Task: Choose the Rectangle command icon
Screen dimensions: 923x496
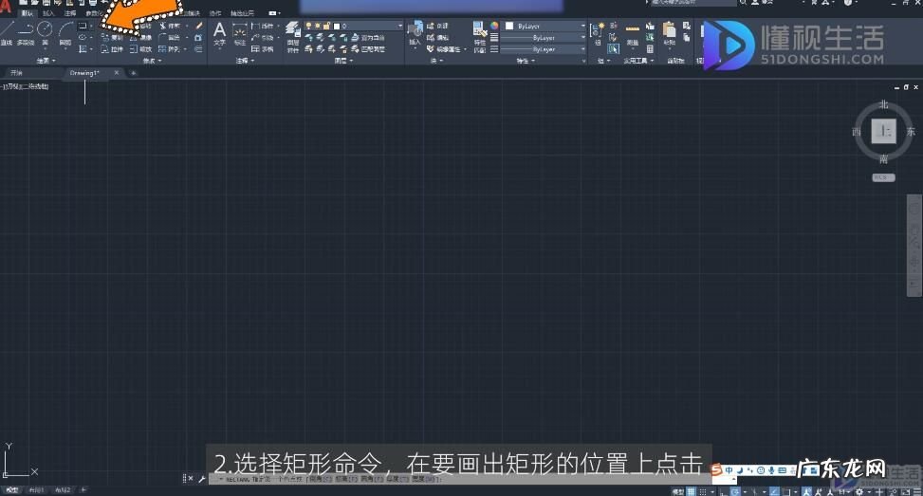Action: (x=83, y=26)
